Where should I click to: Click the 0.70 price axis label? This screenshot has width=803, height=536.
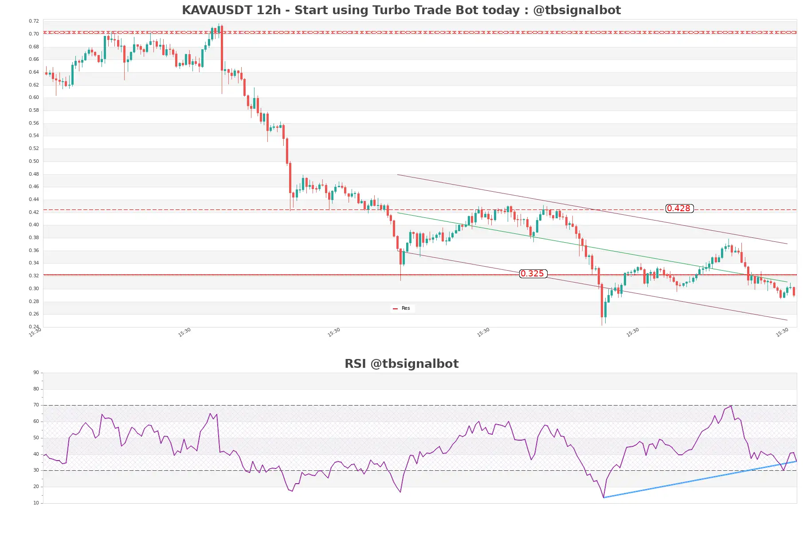(34, 34)
